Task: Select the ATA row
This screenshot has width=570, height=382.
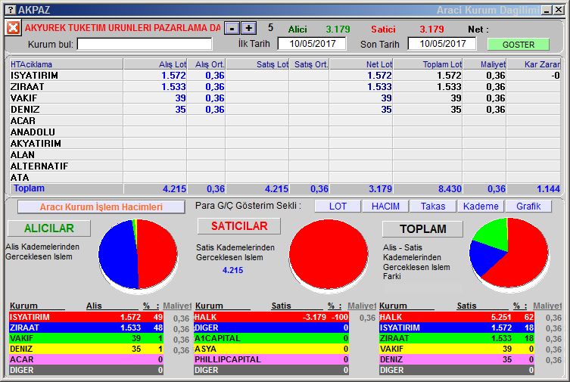Action: (x=285, y=178)
